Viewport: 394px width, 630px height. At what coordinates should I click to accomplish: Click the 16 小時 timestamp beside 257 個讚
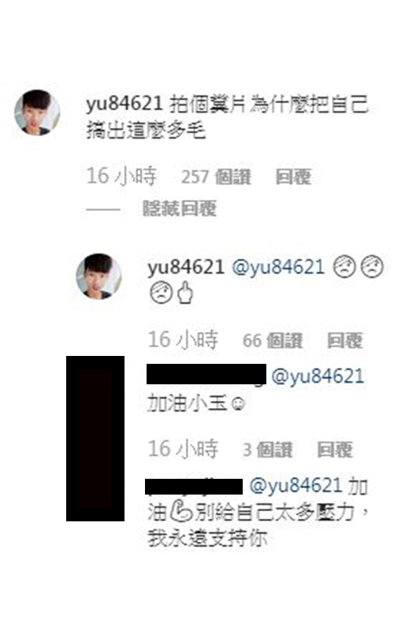(121, 176)
